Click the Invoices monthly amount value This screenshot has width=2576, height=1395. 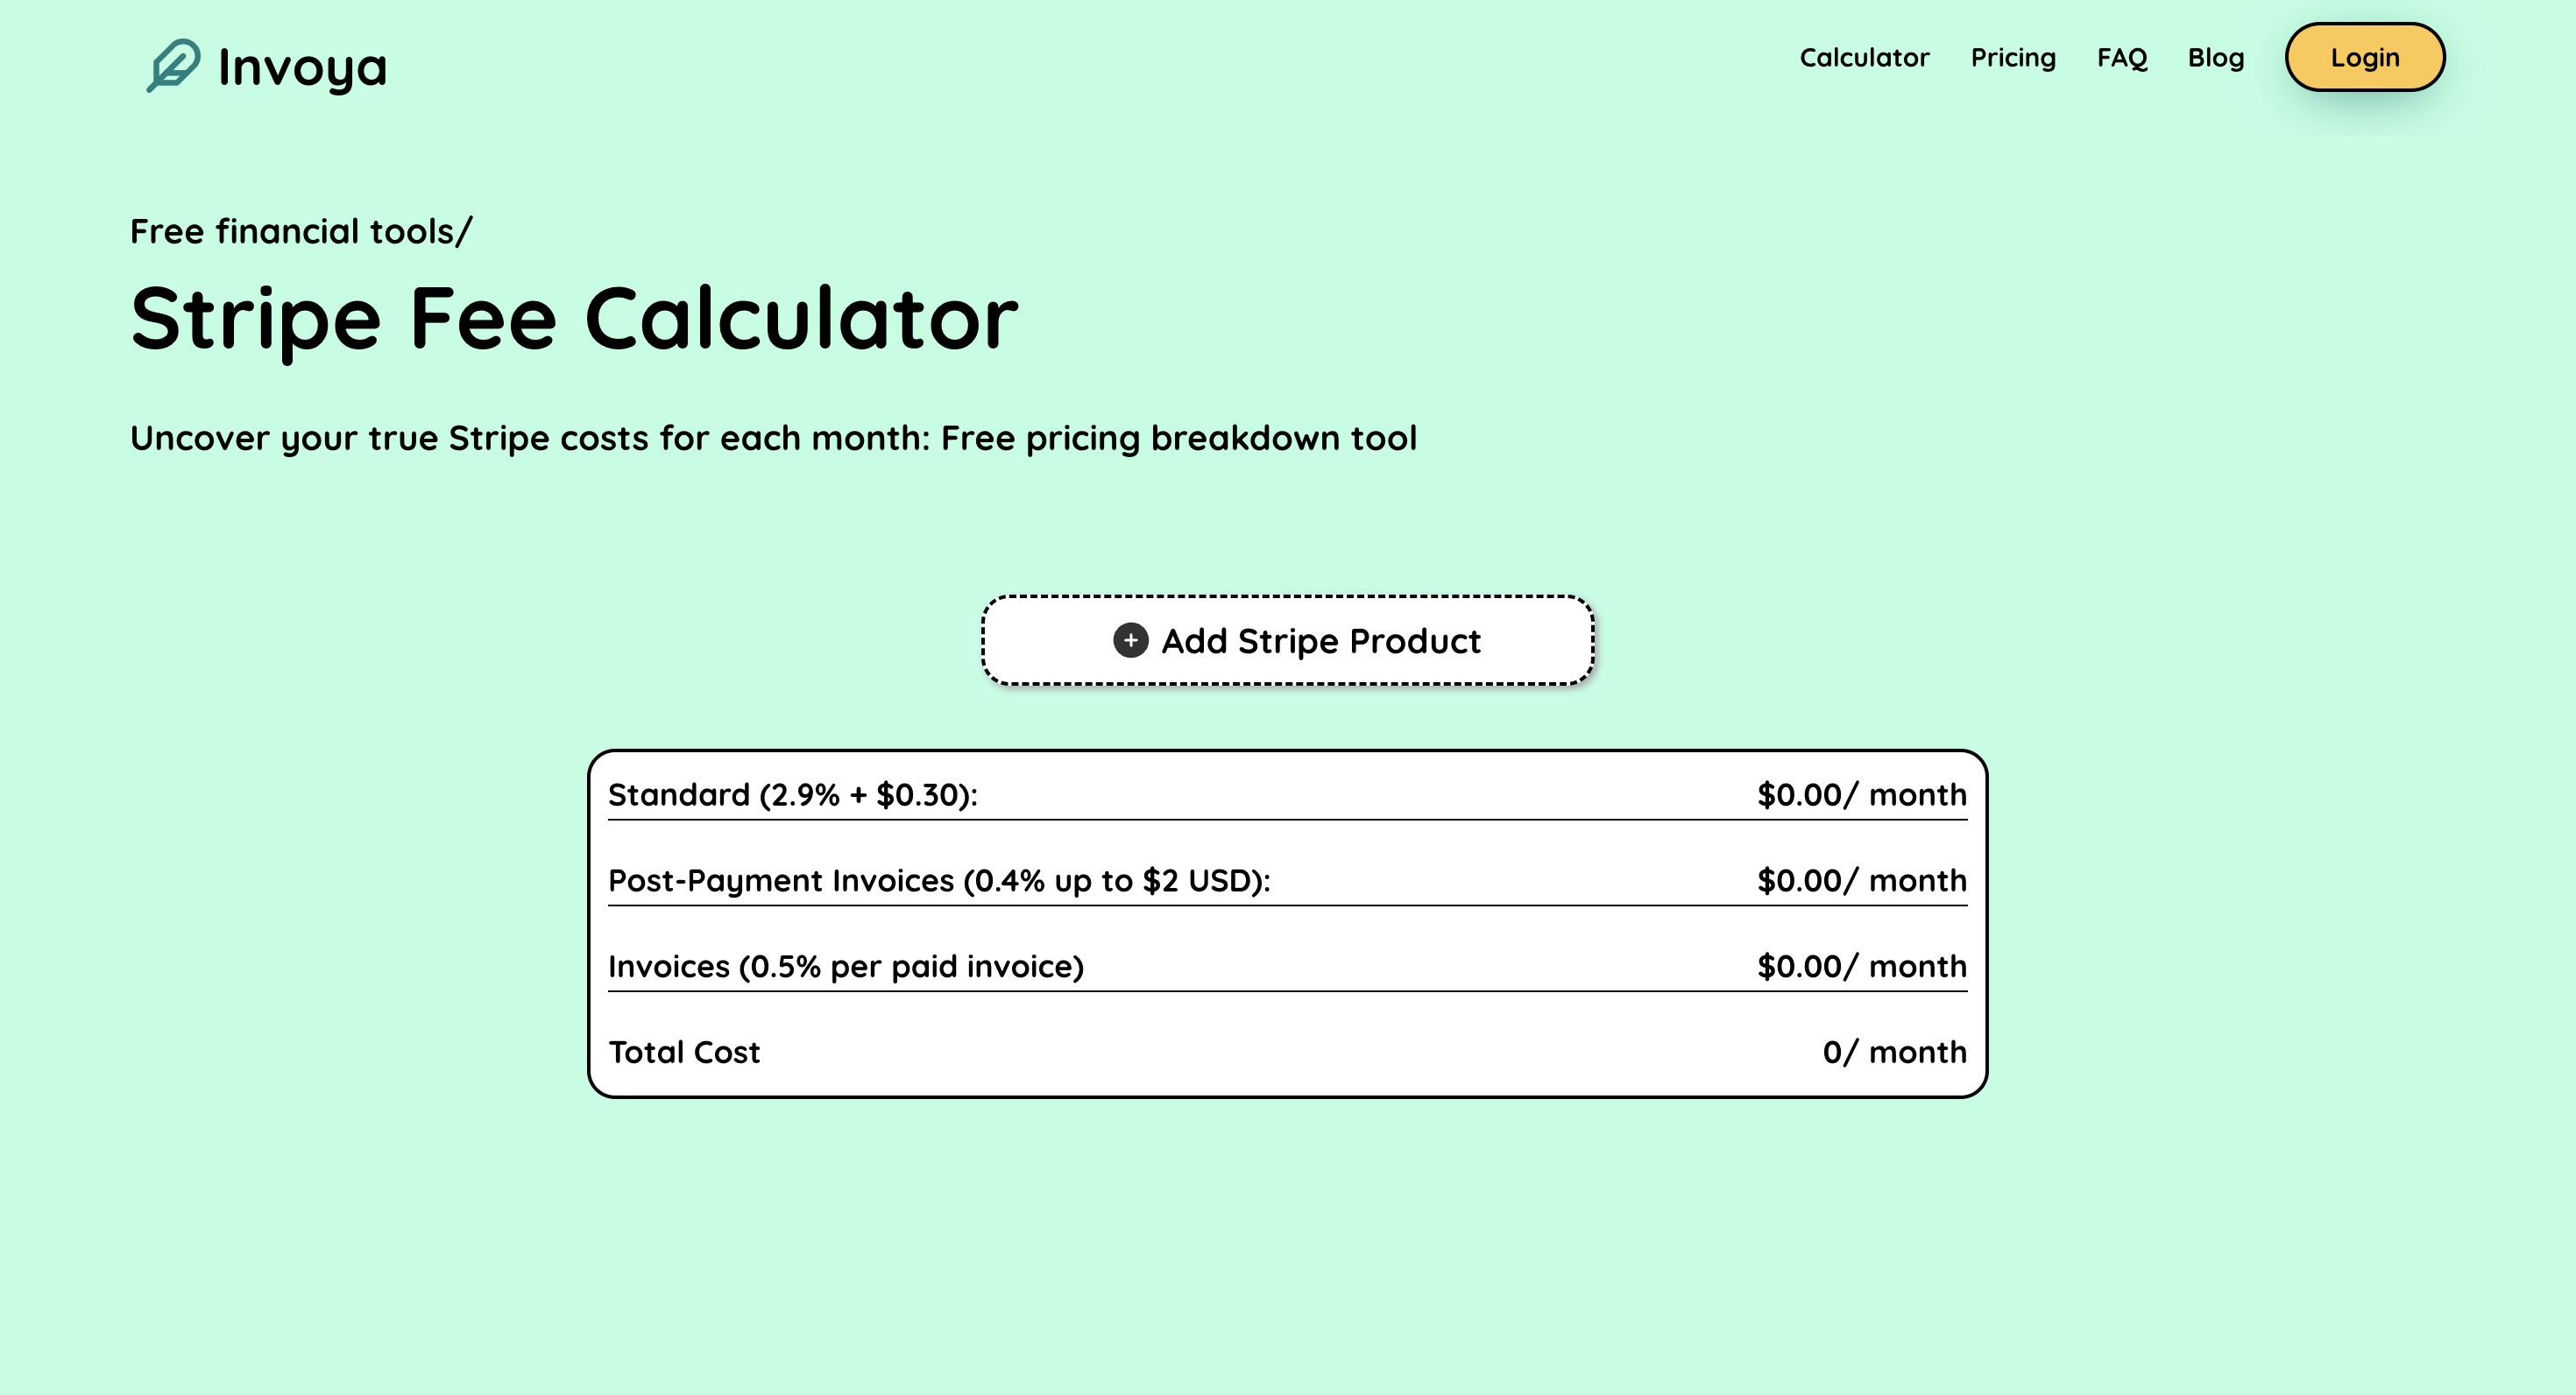pyautogui.click(x=1862, y=966)
